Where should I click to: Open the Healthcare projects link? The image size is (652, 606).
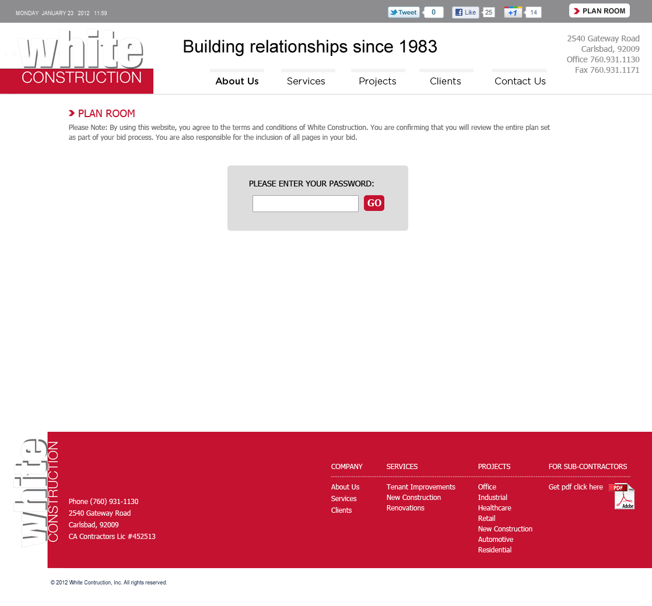495,508
